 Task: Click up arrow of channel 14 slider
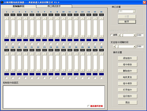point(89,18)
